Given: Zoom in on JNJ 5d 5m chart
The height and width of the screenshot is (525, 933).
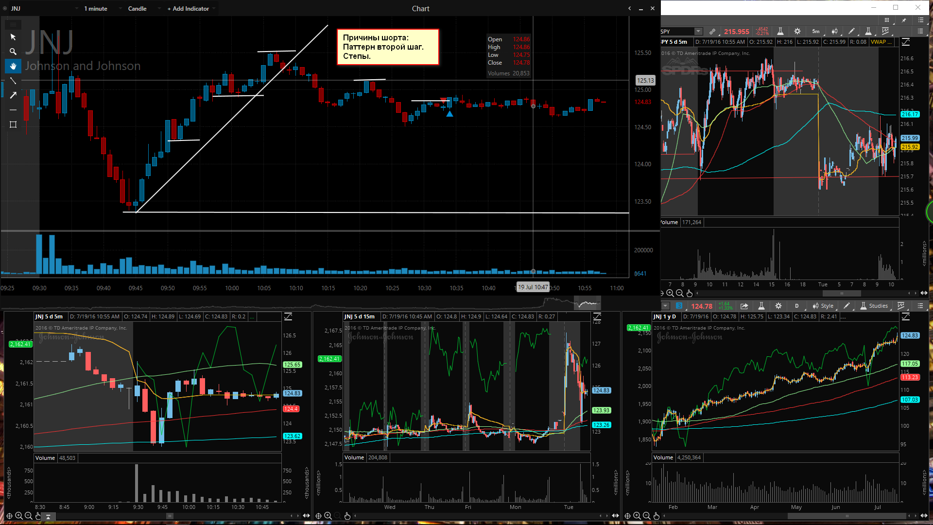Looking at the screenshot, I should (19, 516).
